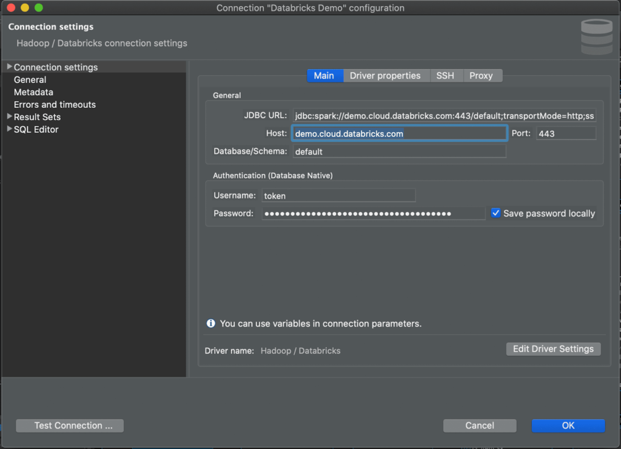Viewport: 621px width, 449px height.
Task: Open the SSH tab
Action: pyautogui.click(x=446, y=76)
